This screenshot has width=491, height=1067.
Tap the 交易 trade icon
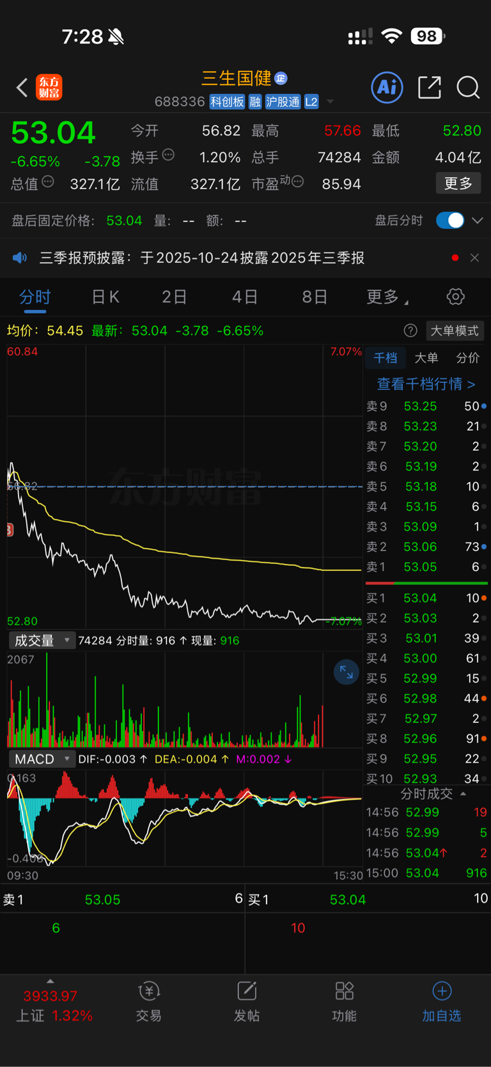[x=149, y=1002]
